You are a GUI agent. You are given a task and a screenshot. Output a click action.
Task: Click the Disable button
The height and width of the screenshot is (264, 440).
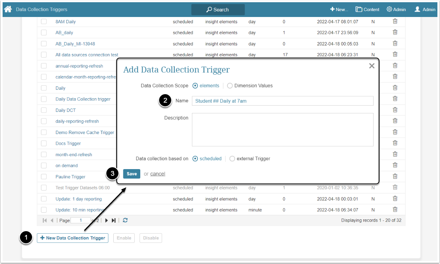click(151, 238)
